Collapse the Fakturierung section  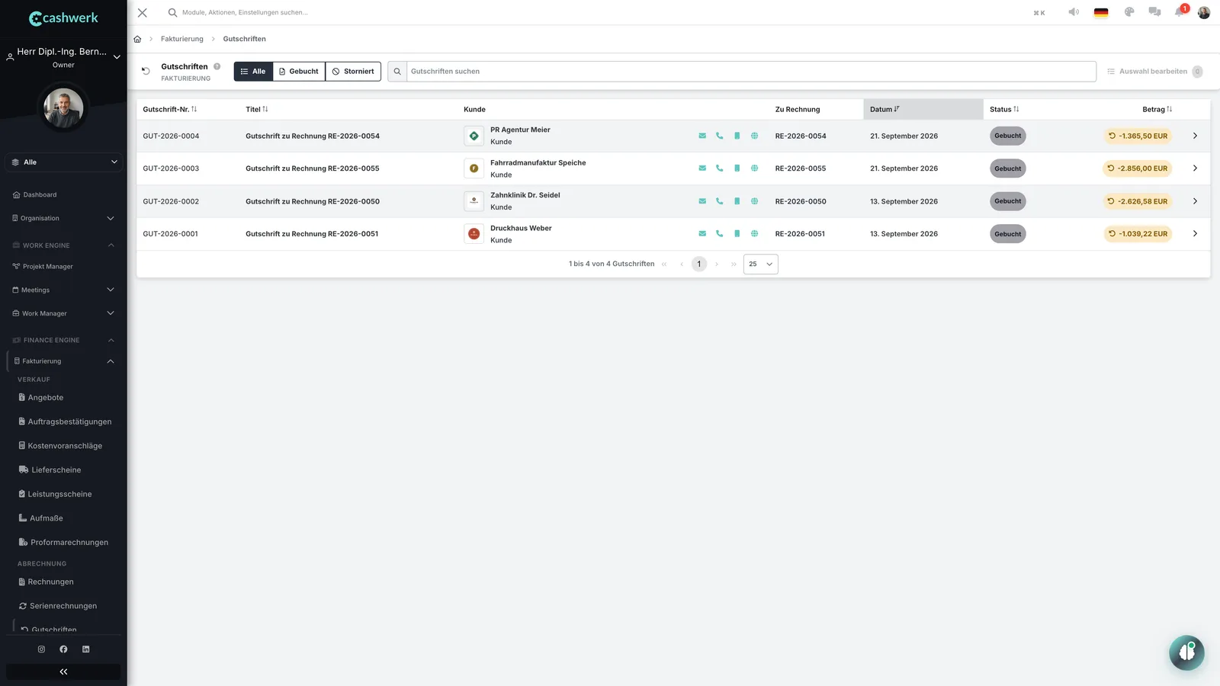111,361
